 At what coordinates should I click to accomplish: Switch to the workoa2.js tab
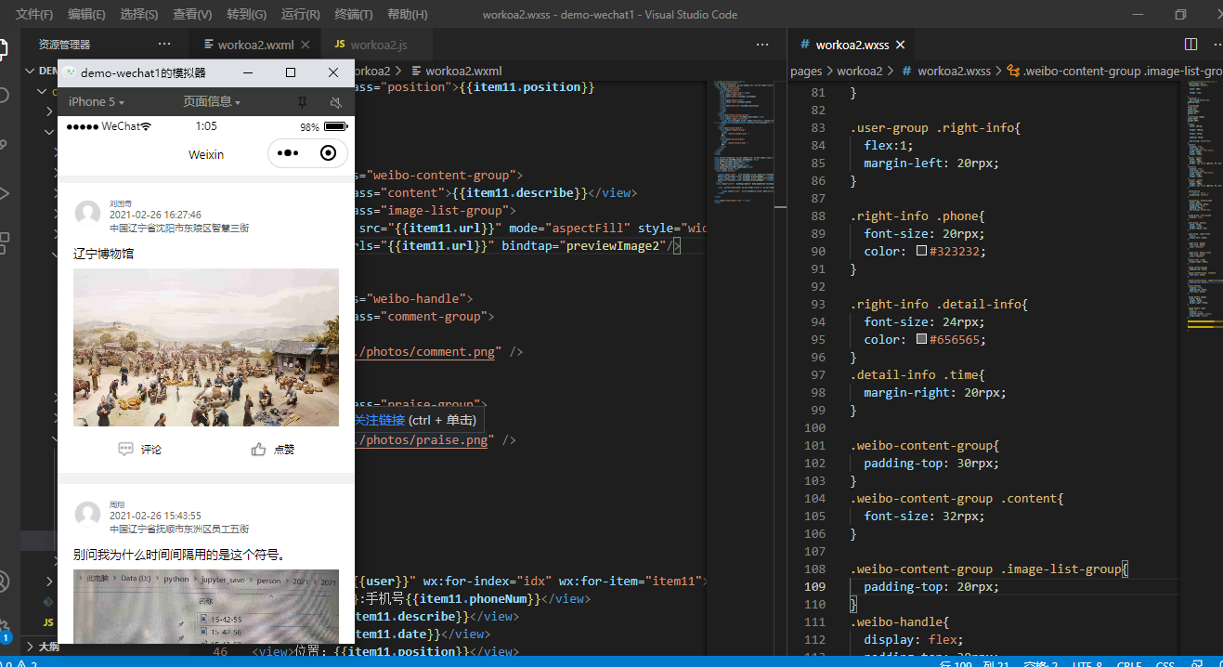[370, 45]
